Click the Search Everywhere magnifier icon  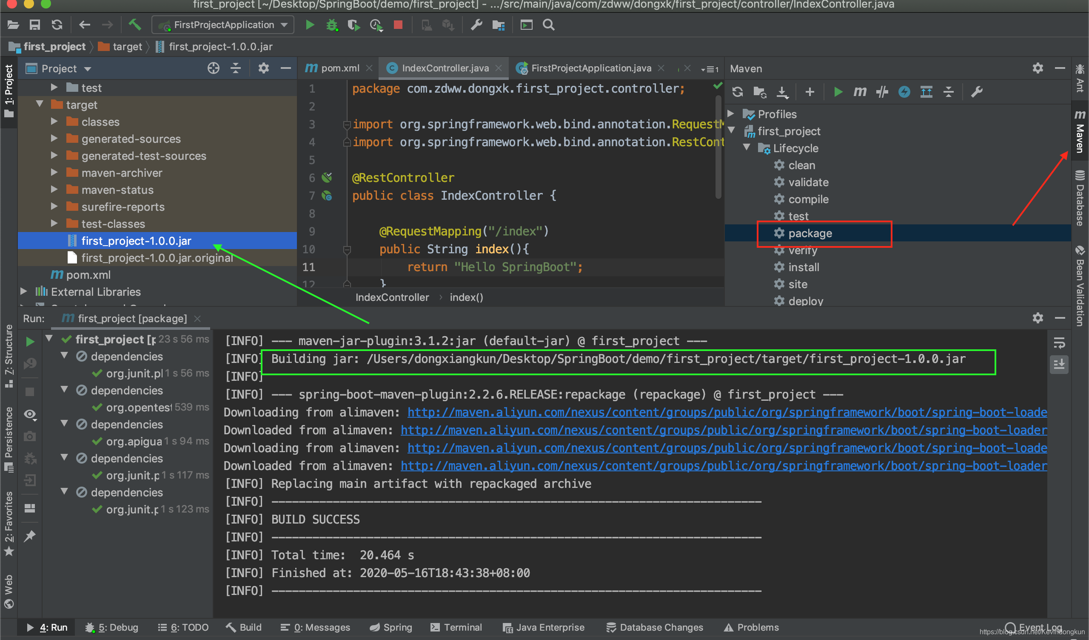tap(548, 25)
